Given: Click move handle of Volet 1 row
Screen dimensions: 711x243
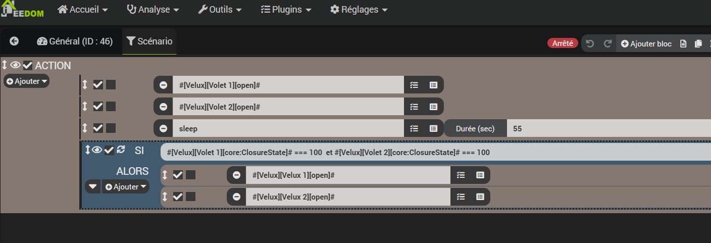Looking at the screenshot, I should coord(85,85).
